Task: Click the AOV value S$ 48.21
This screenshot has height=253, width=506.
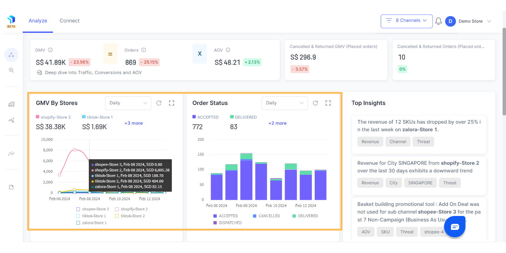Action: [x=227, y=63]
